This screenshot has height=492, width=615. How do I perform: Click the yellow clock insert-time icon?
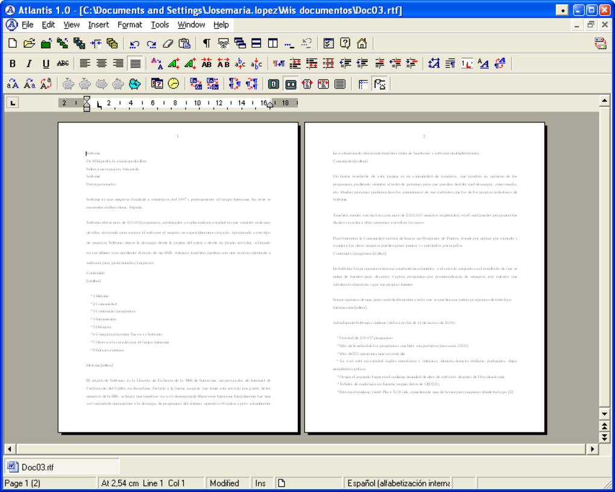[174, 84]
